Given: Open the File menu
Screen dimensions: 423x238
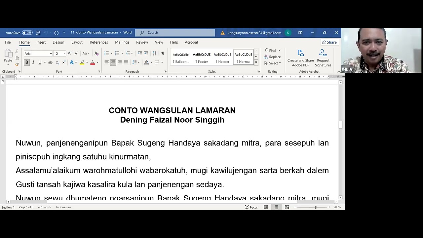Looking at the screenshot, I should tap(8, 42).
